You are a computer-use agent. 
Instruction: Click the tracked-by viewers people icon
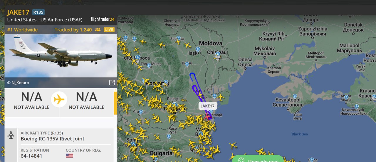pos(98,30)
